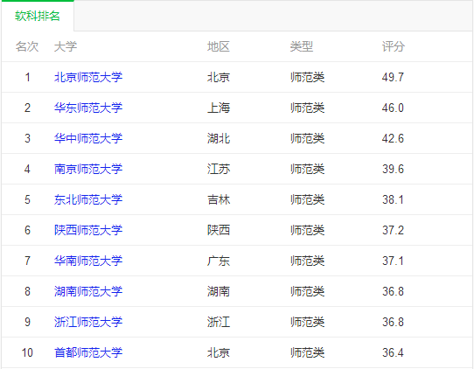Select the score 46.0

393,108
